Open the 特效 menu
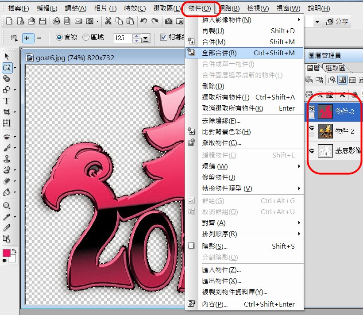Image resolution: width=363 pixels, height=315 pixels. click(x=135, y=8)
